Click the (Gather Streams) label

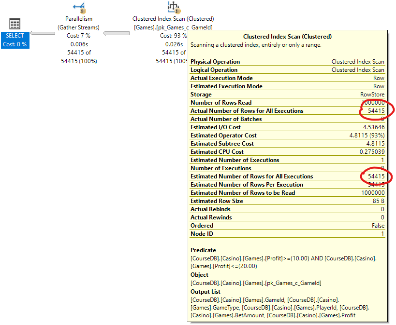(x=78, y=27)
